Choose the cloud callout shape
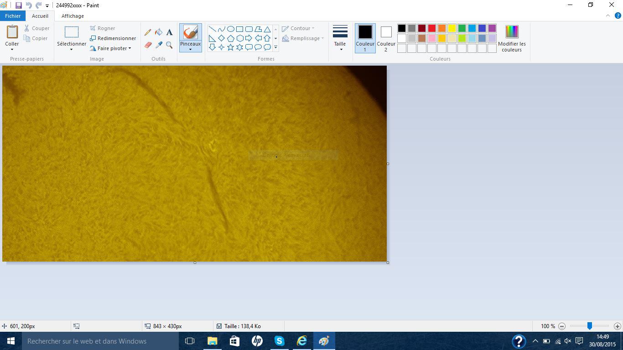 [267, 47]
